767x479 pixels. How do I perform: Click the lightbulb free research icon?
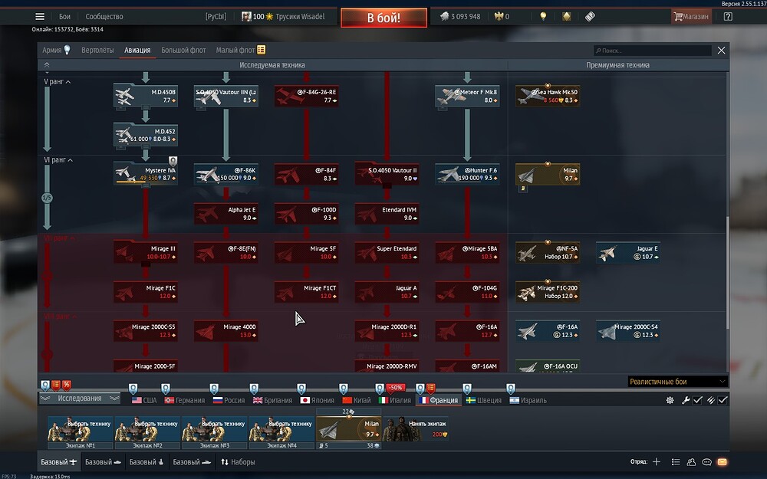[x=543, y=17]
